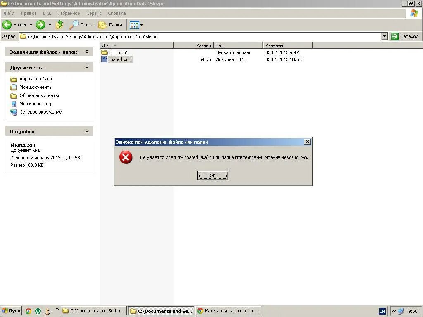Open the Application Data link
This screenshot has height=317, width=423.
(36, 79)
